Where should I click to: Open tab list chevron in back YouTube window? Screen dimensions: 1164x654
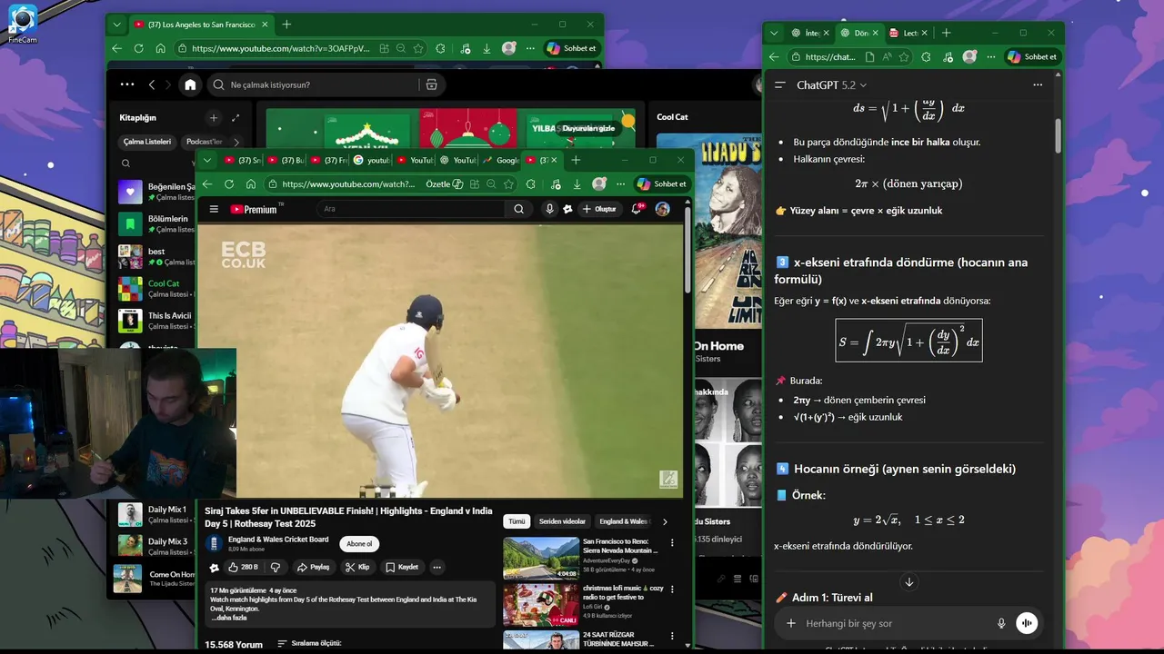click(116, 25)
